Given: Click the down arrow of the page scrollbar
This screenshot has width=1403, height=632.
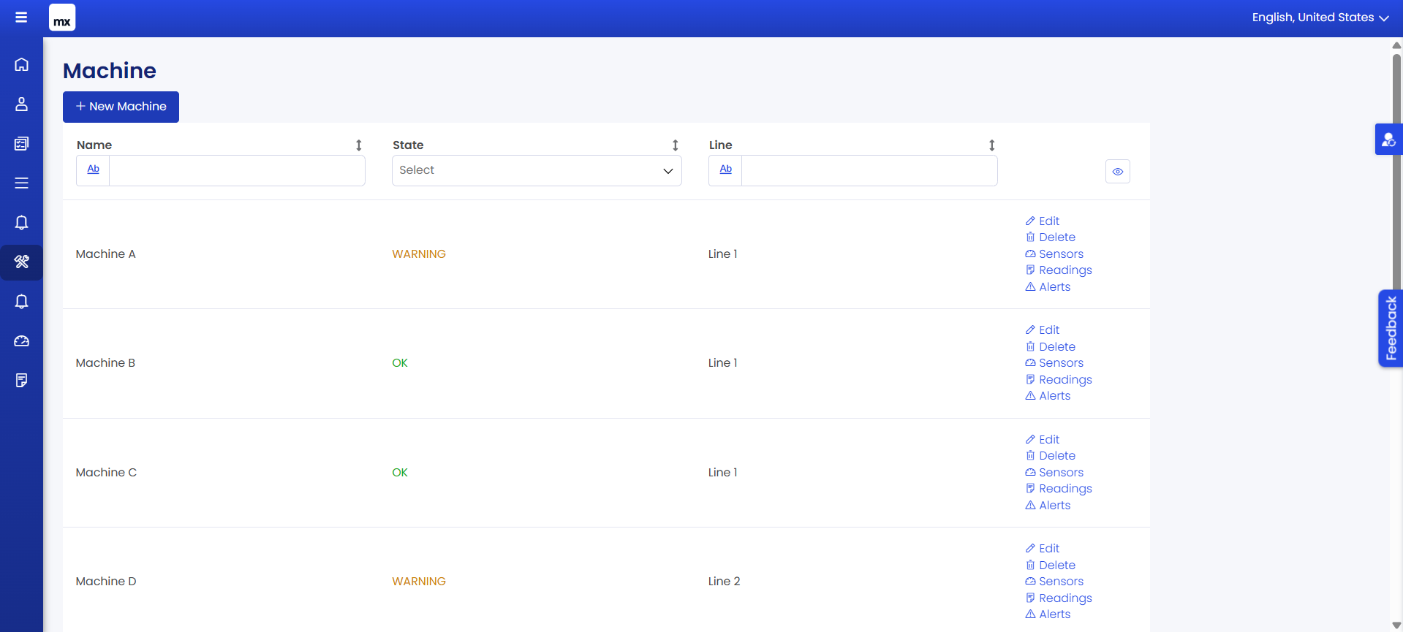Looking at the screenshot, I should pyautogui.click(x=1396, y=625).
